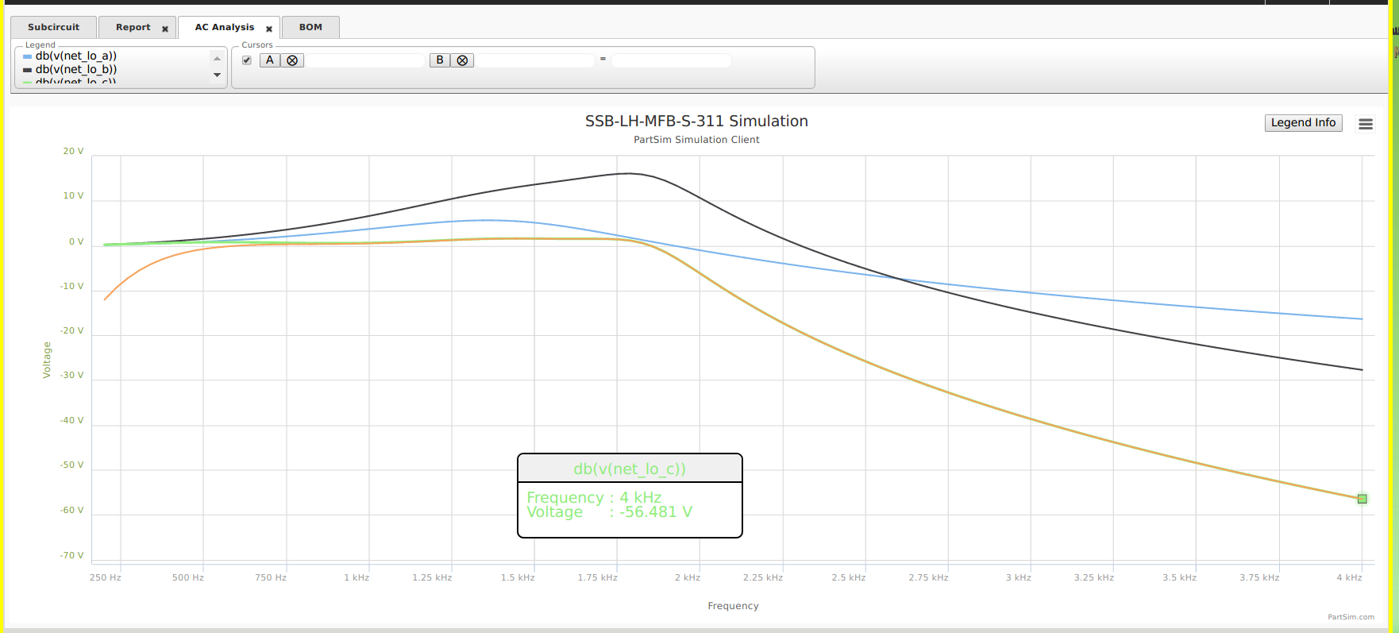Open the chart context menu hamburger icon
This screenshot has height=633, width=1399.
click(1366, 124)
